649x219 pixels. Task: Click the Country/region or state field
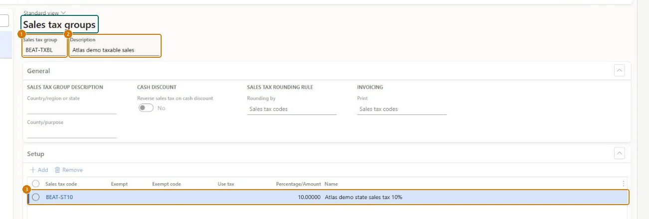pyautogui.click(x=72, y=109)
